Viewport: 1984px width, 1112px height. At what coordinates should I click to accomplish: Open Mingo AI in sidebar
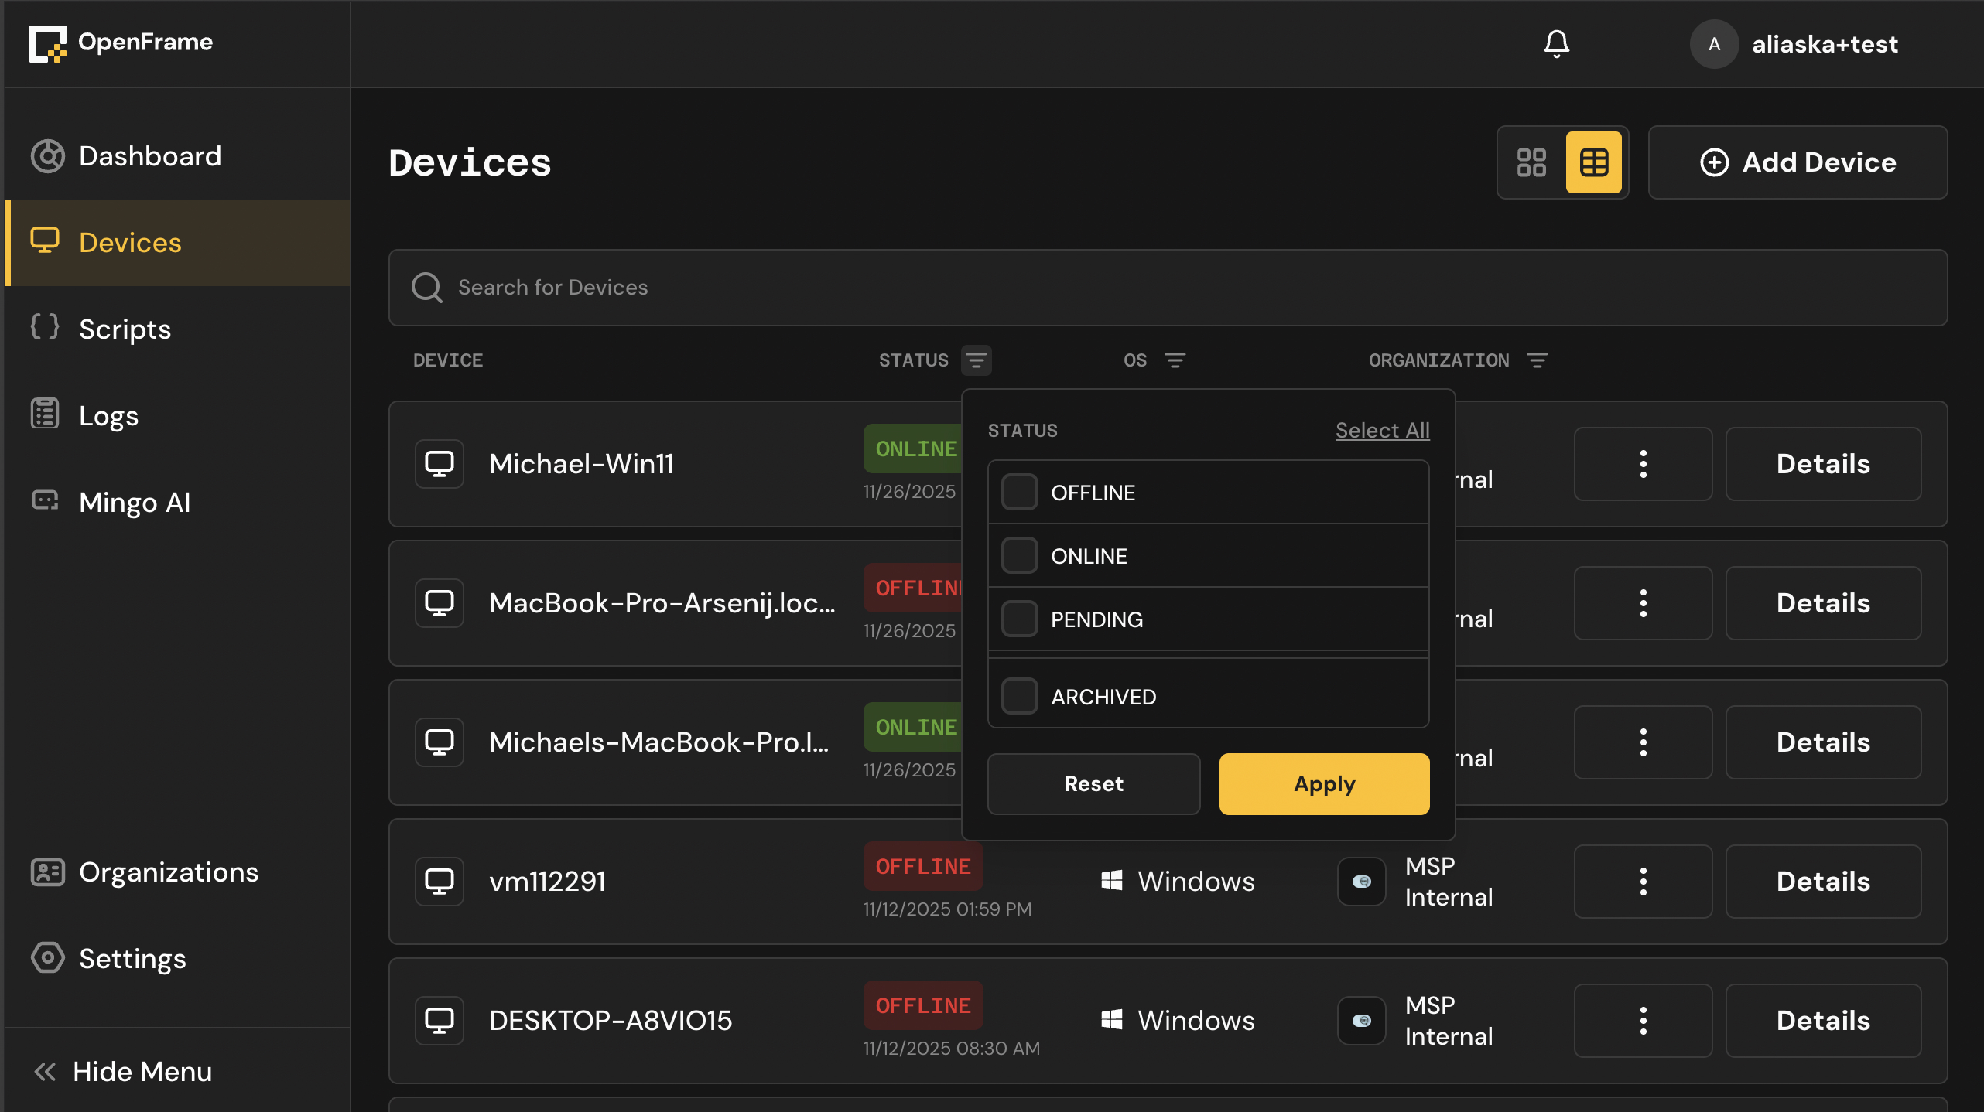coord(177,503)
